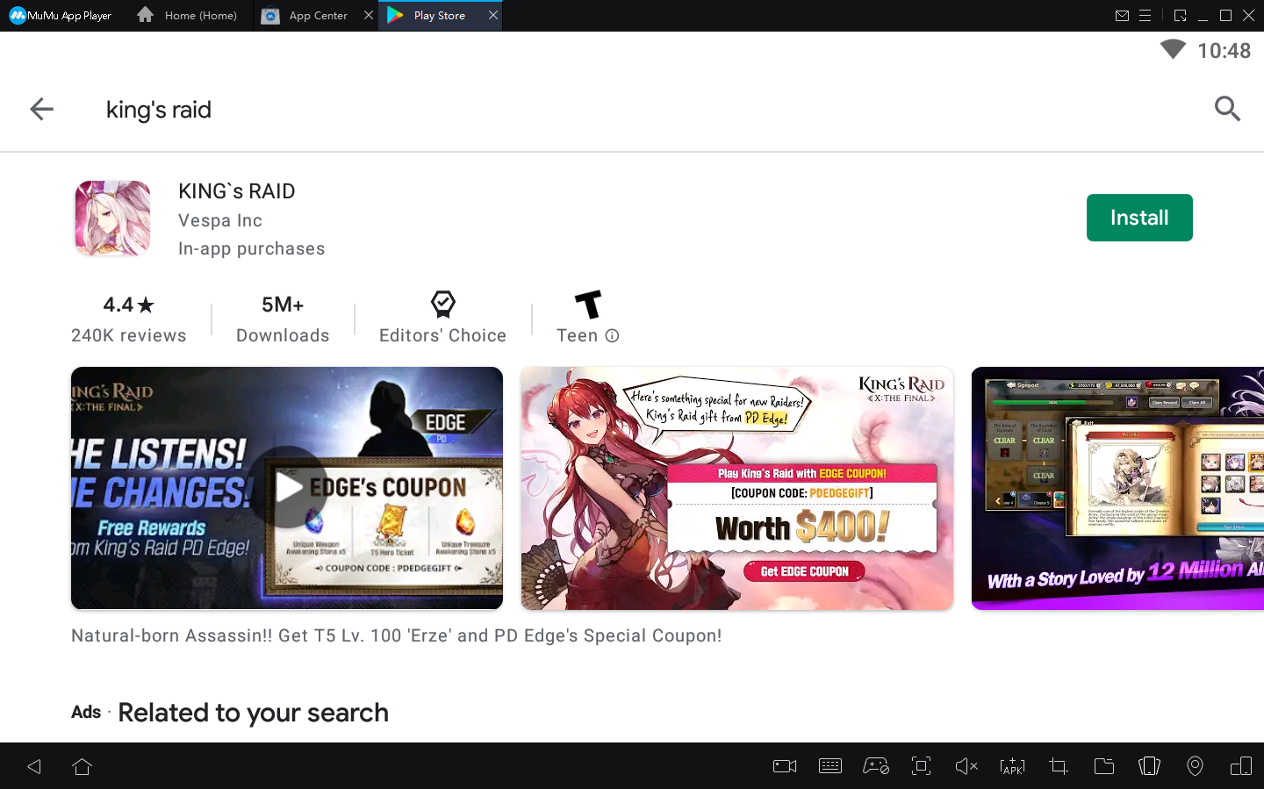Screen dimensions: 1264x789
Task: Click the 10:48 clock in status bar
Action: click(1224, 51)
